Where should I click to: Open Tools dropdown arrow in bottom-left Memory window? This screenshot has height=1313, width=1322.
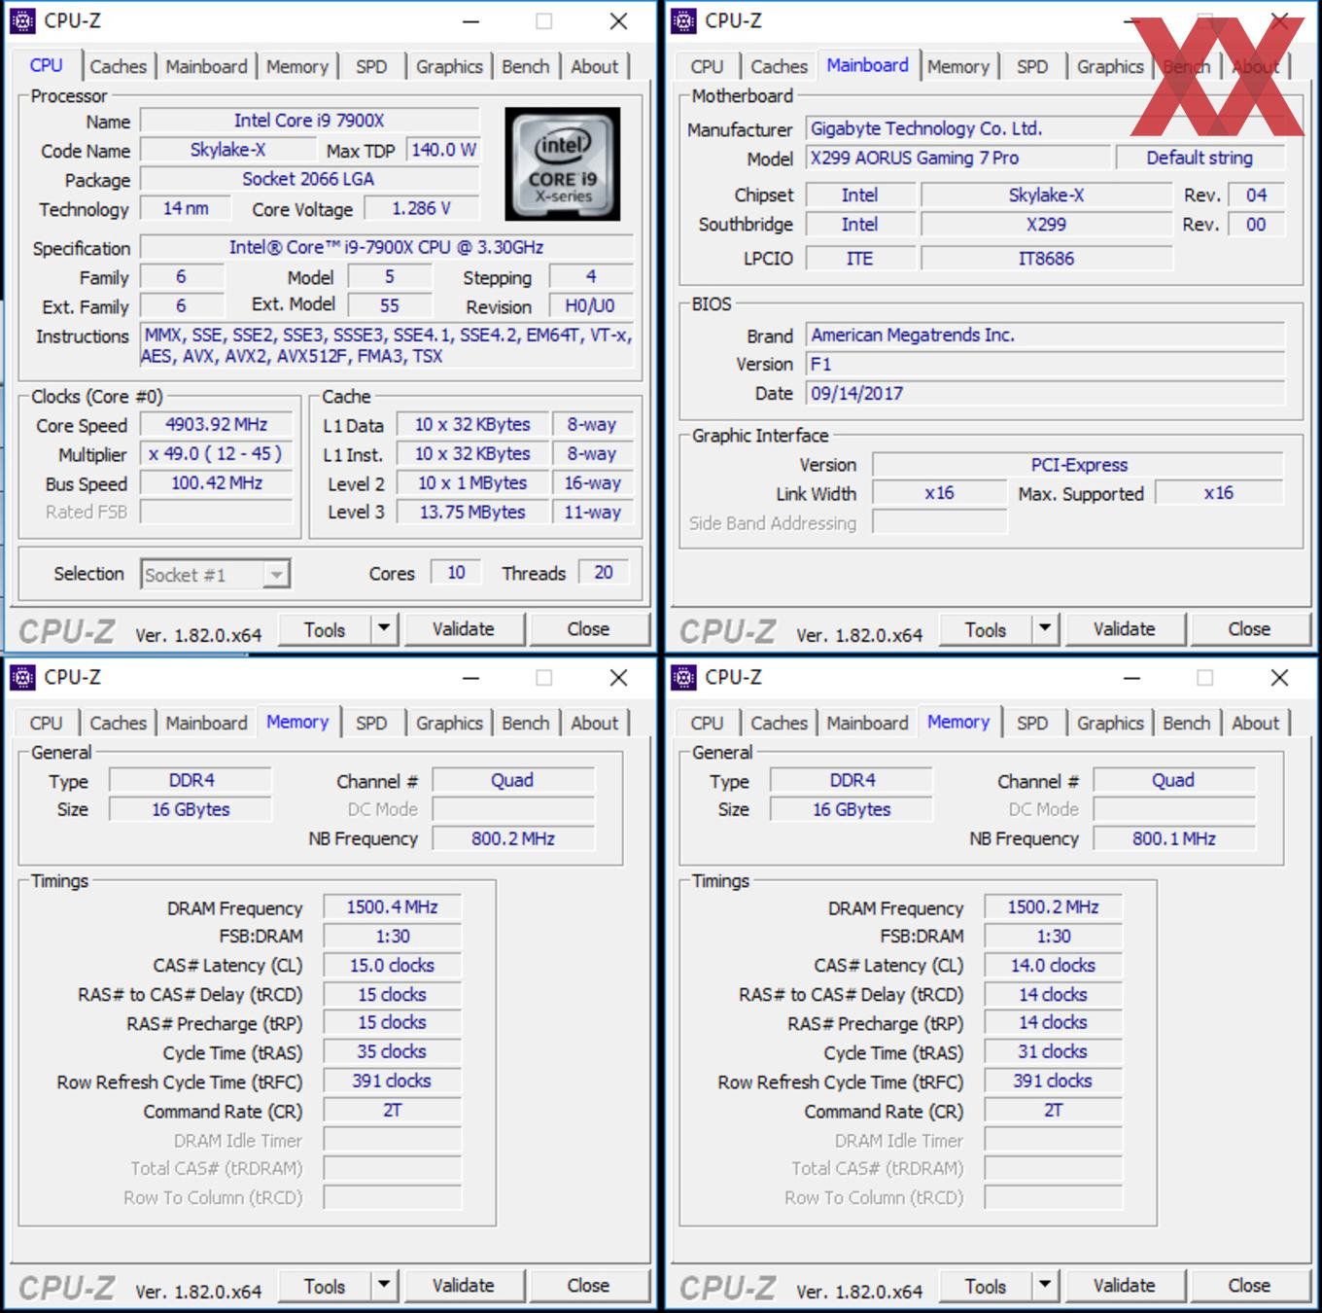tap(384, 1286)
